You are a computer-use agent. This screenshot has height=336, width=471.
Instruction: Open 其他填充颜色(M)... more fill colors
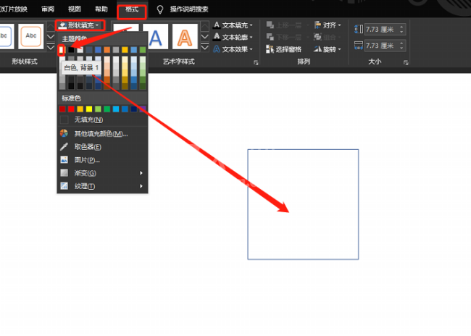[102, 134]
